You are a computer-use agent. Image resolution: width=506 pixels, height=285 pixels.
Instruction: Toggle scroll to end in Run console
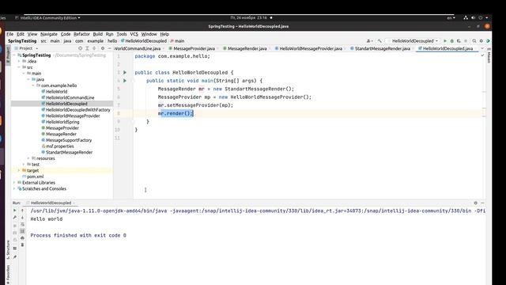(22, 231)
